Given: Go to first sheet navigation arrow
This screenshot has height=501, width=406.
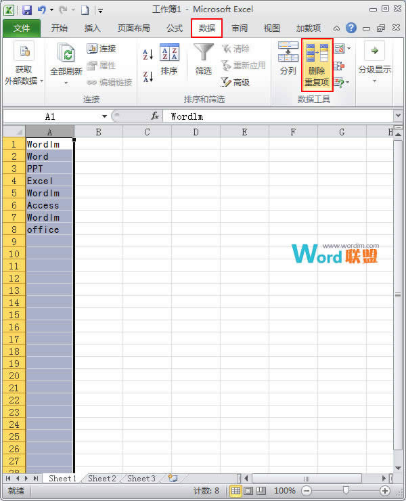Looking at the screenshot, I should 8,478.
